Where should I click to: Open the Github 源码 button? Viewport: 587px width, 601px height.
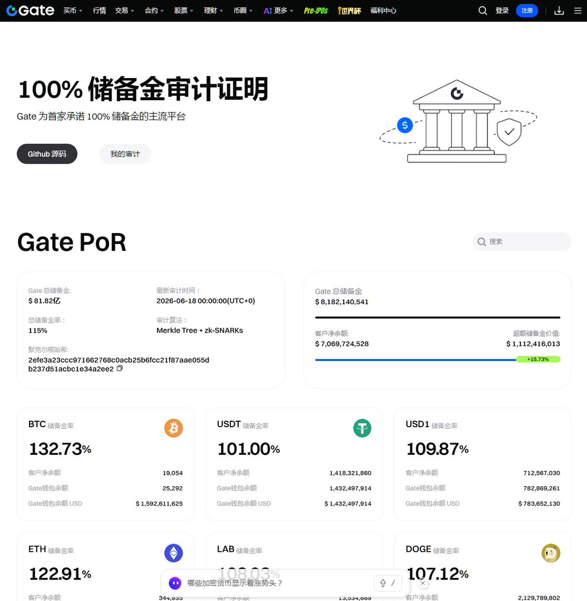point(47,154)
